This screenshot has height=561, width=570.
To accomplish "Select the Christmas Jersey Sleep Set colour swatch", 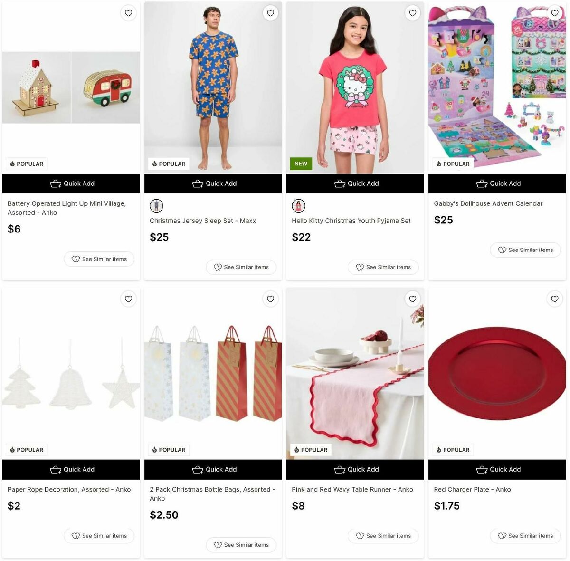I will (x=156, y=205).
